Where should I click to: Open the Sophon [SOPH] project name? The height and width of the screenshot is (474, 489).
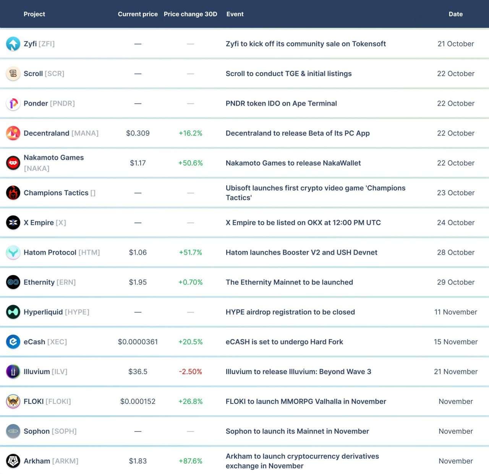coord(50,431)
